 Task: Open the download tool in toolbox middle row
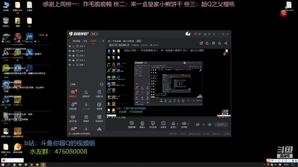(86, 106)
